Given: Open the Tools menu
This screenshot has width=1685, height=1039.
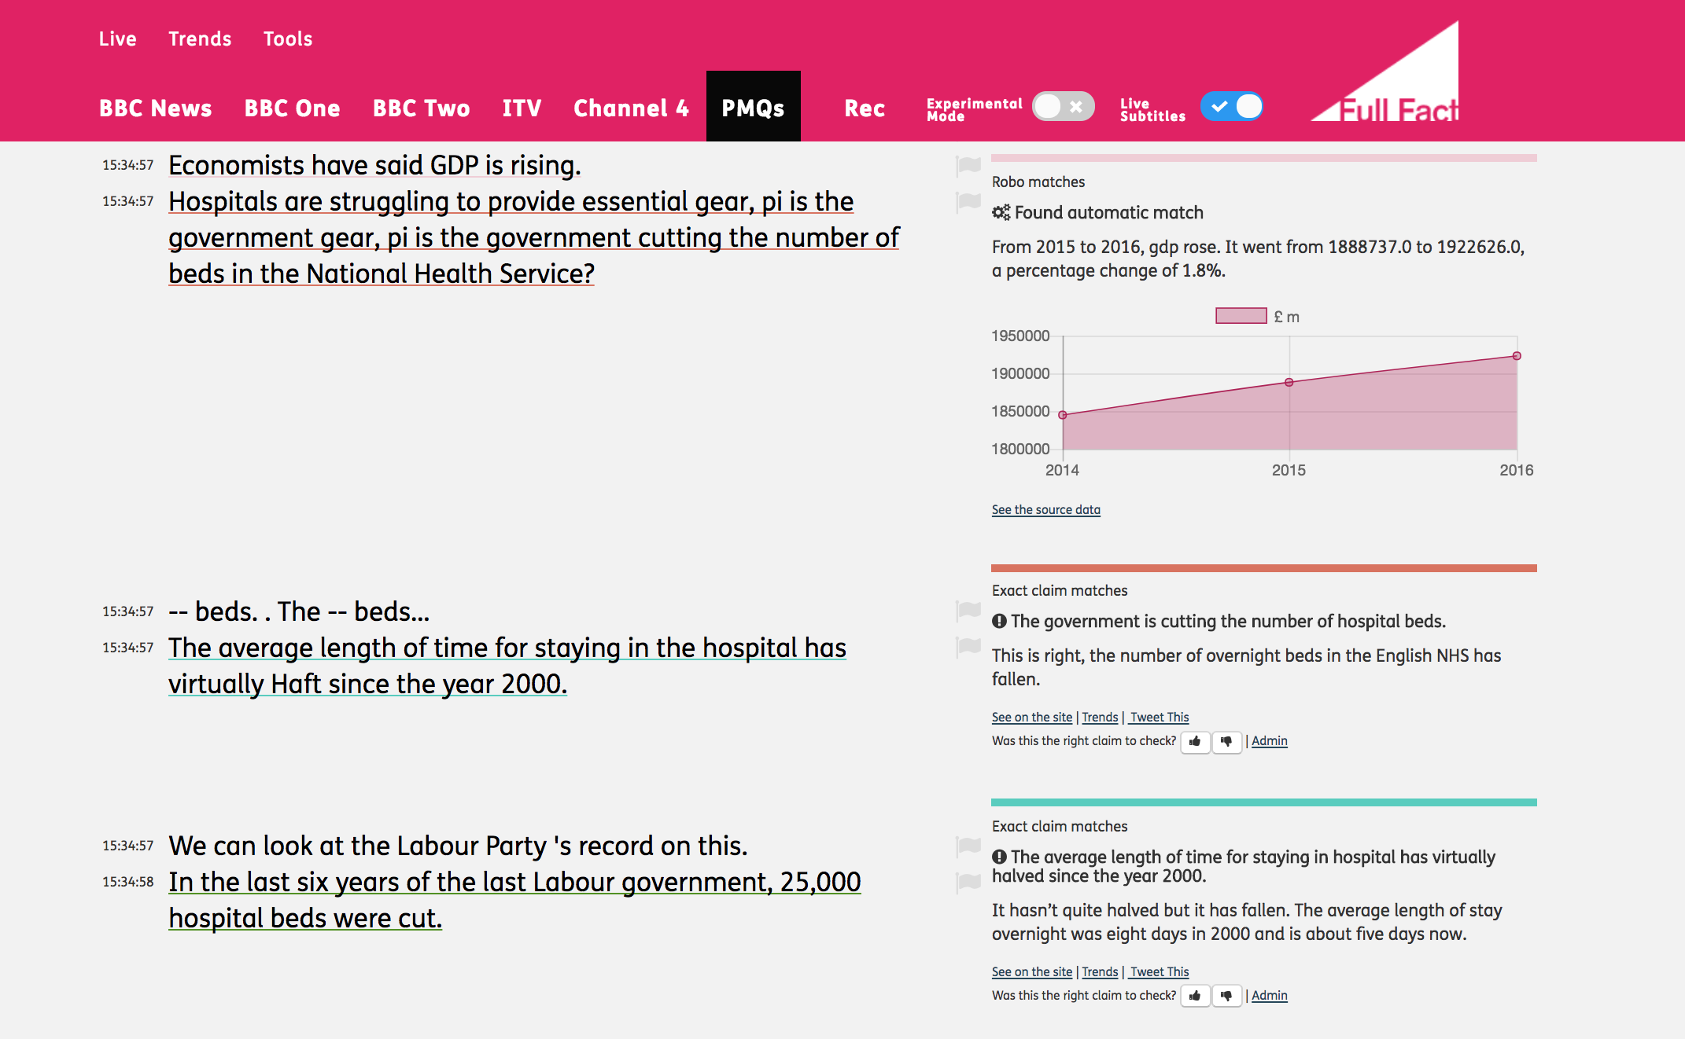Looking at the screenshot, I should 288,39.
